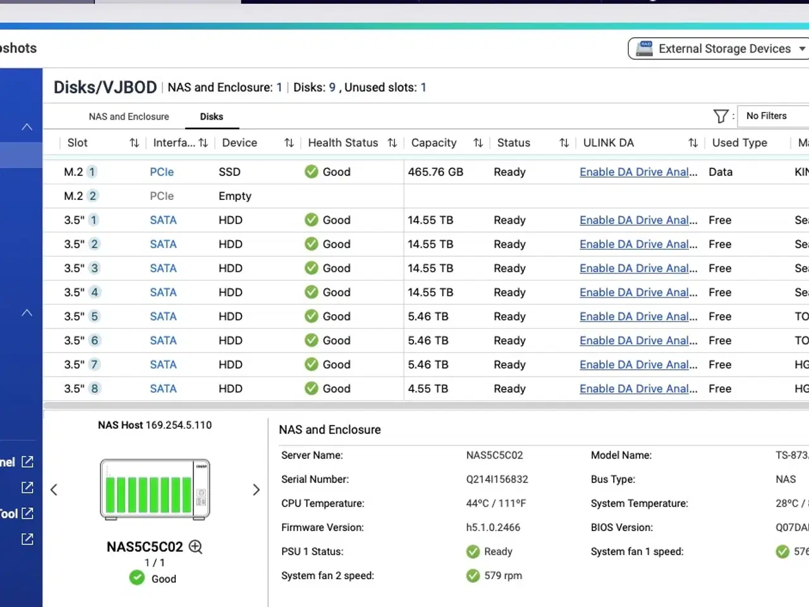
Task: Open external link icon below 'nel'
Action: coord(27,487)
